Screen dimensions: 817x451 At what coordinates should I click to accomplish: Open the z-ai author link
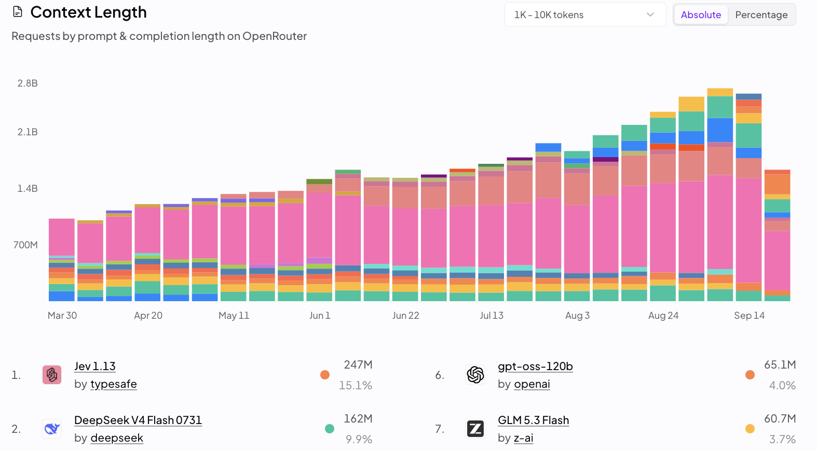click(524, 438)
